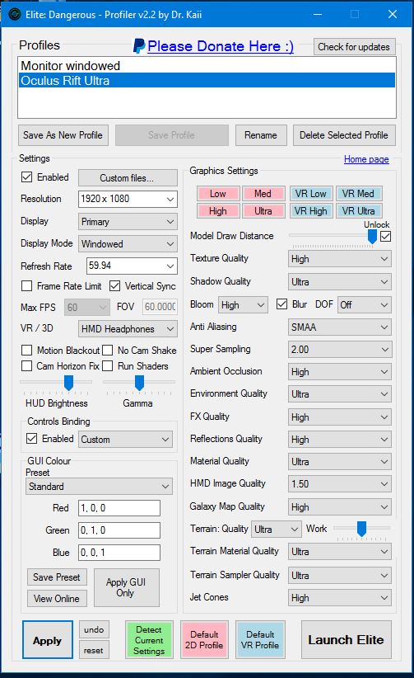
Task: Open the Anti Aliasing SMAA dropdown
Action: [340, 327]
